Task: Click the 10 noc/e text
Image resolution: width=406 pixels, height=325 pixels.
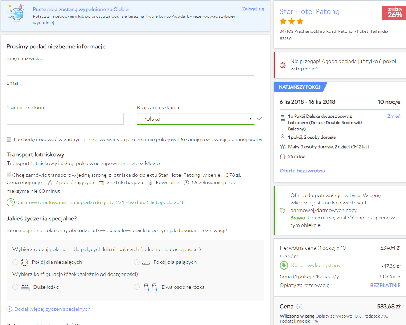Action: 389,102
